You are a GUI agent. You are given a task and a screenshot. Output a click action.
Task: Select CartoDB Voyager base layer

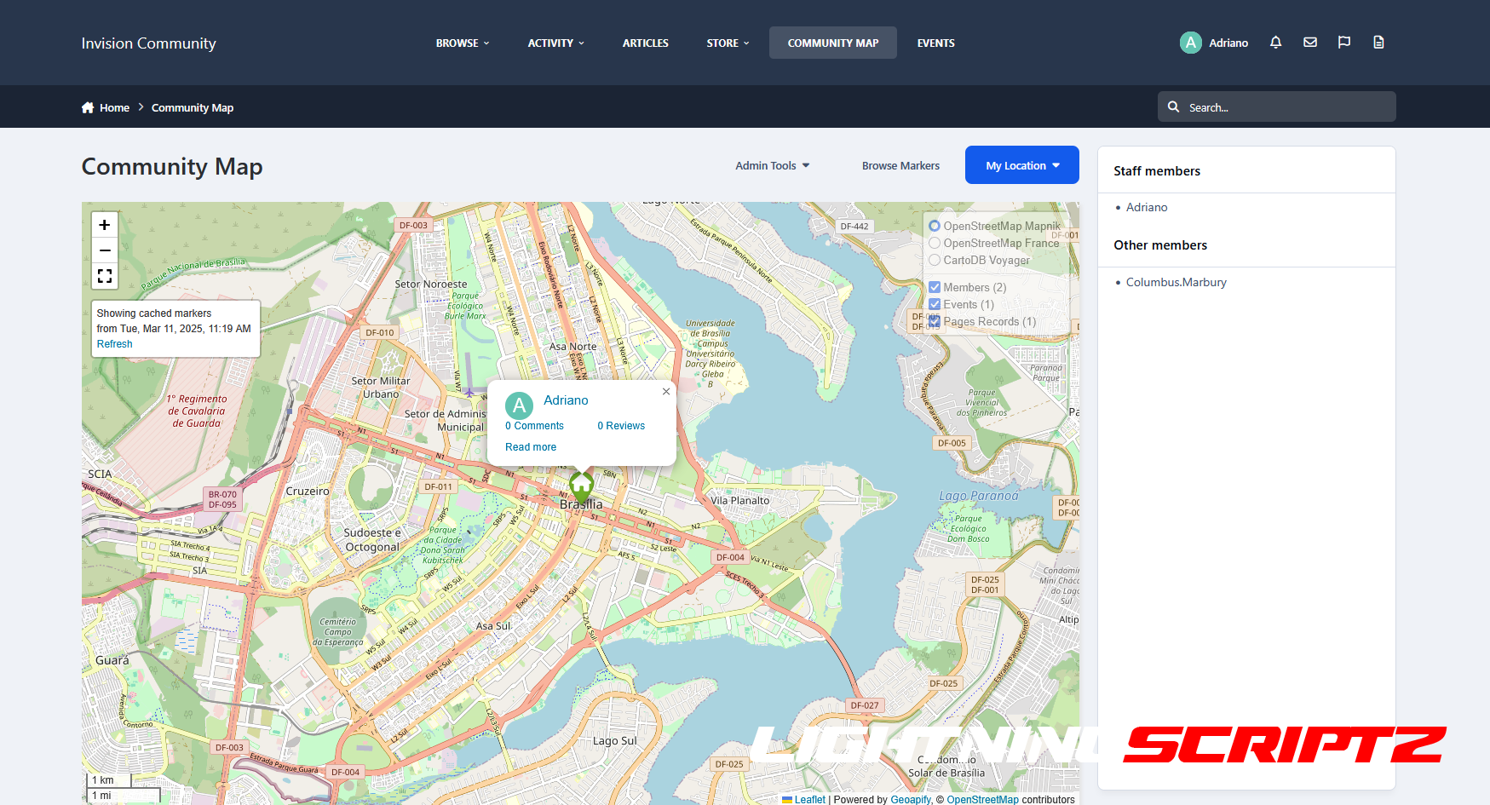point(935,260)
